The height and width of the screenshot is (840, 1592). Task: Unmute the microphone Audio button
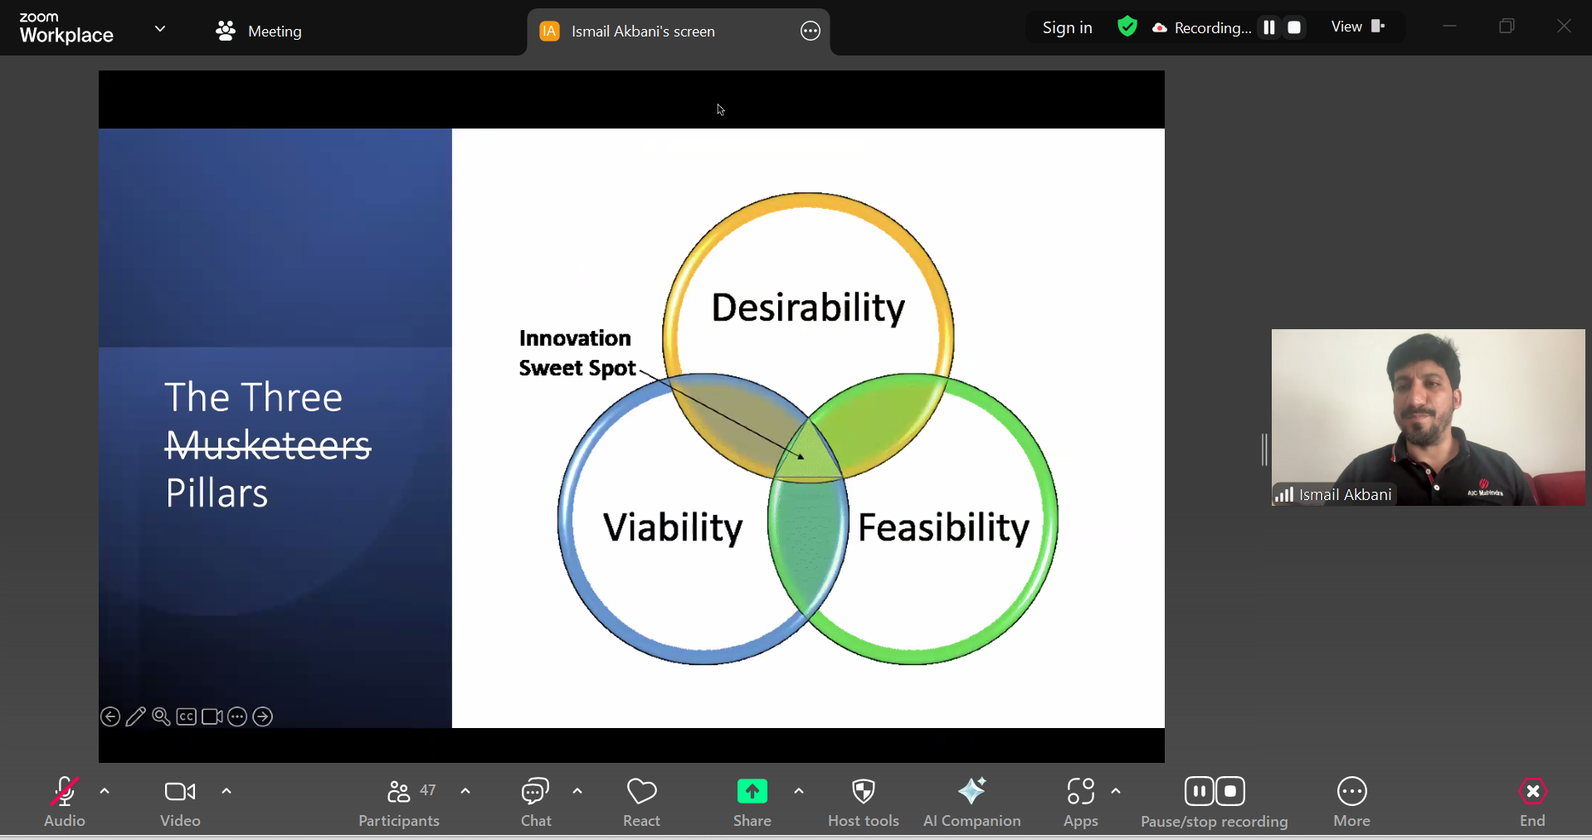point(64,801)
